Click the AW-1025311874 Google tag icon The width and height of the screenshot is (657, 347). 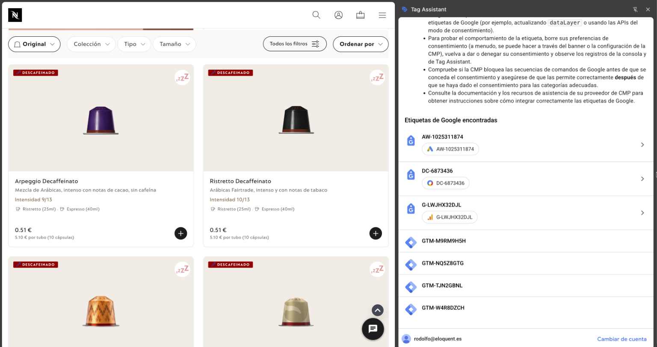[411, 141]
